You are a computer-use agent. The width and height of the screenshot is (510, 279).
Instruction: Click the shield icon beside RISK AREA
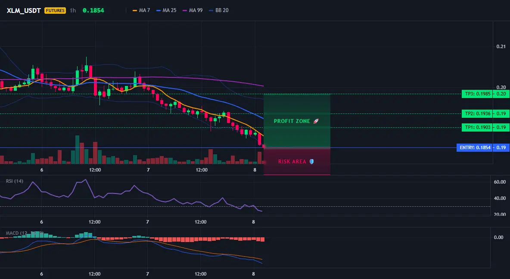click(311, 161)
